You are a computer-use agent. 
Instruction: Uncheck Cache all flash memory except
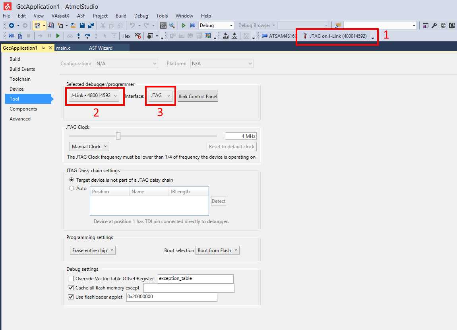coord(70,288)
